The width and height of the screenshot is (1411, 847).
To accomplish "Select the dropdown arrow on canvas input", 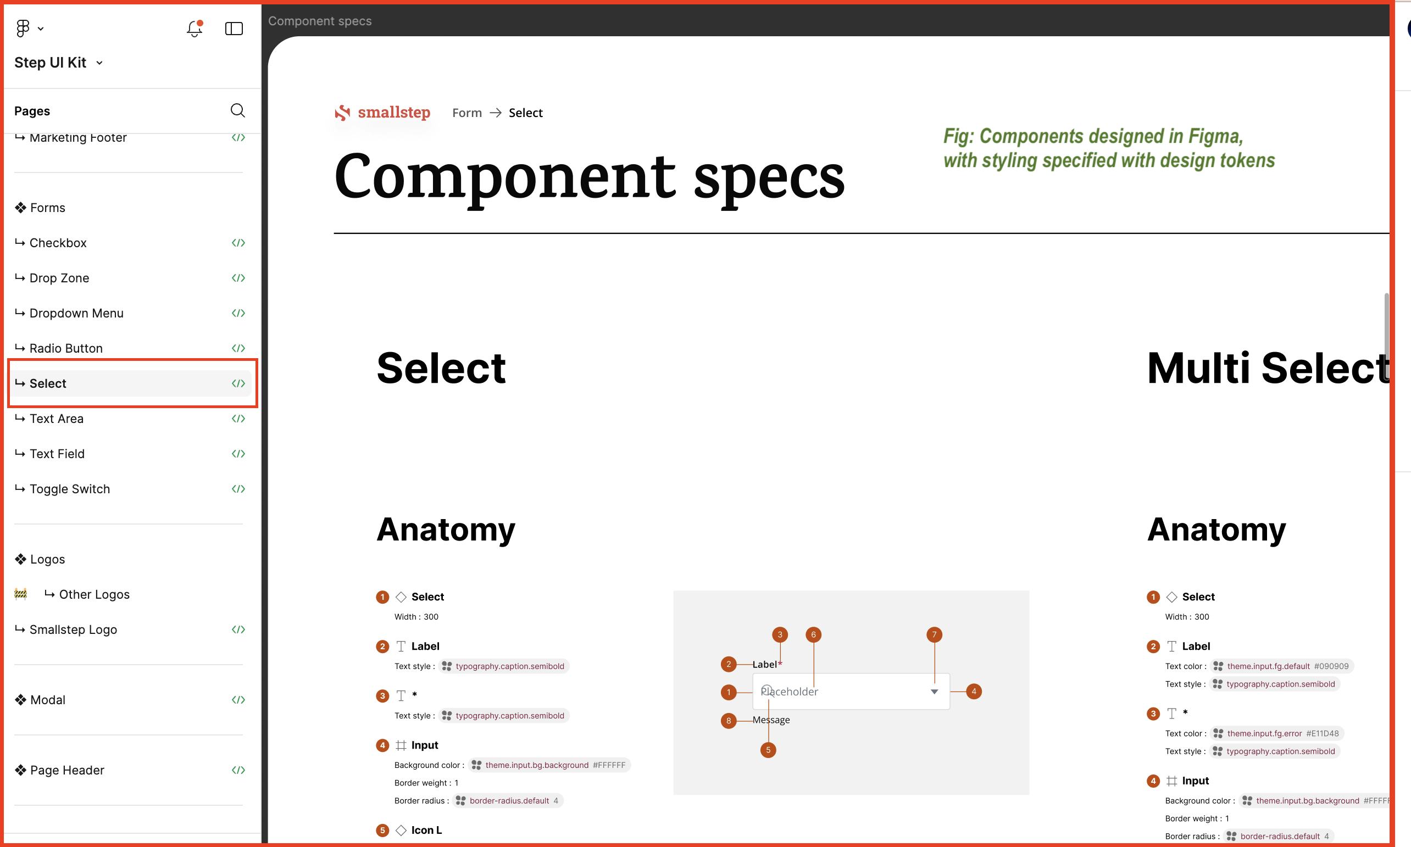I will [x=934, y=692].
